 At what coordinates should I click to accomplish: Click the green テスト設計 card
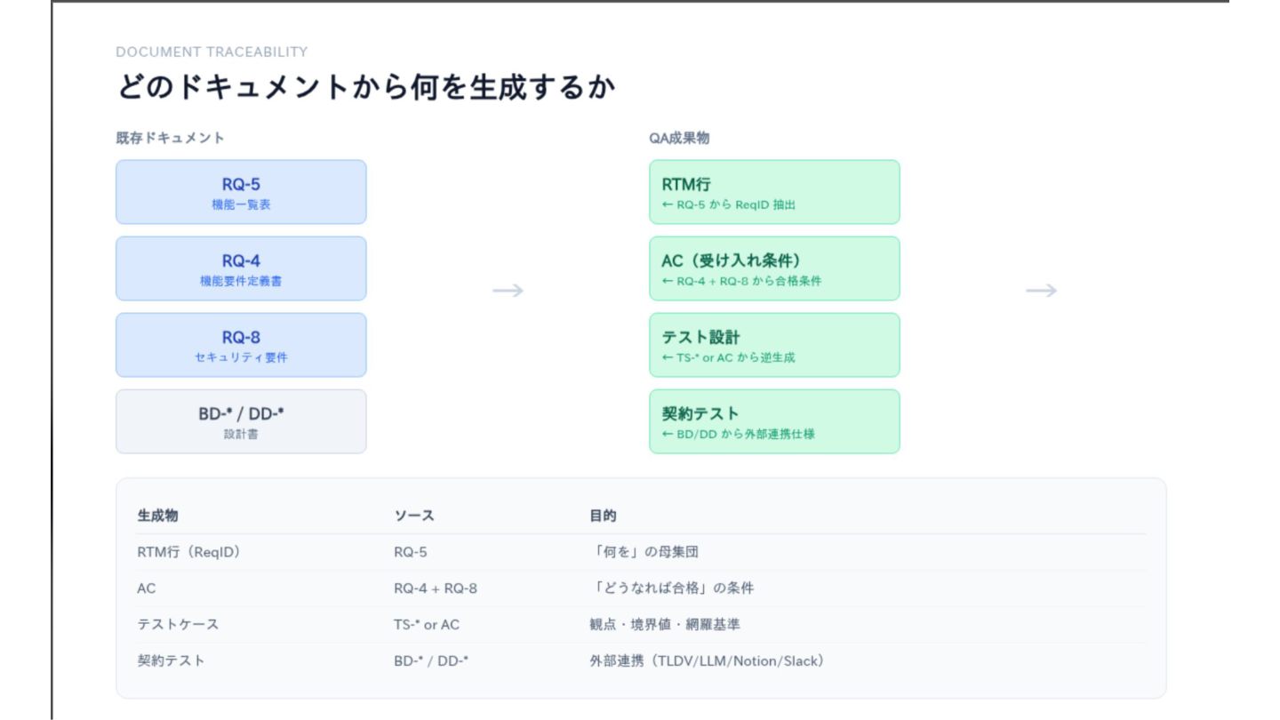[x=774, y=345]
